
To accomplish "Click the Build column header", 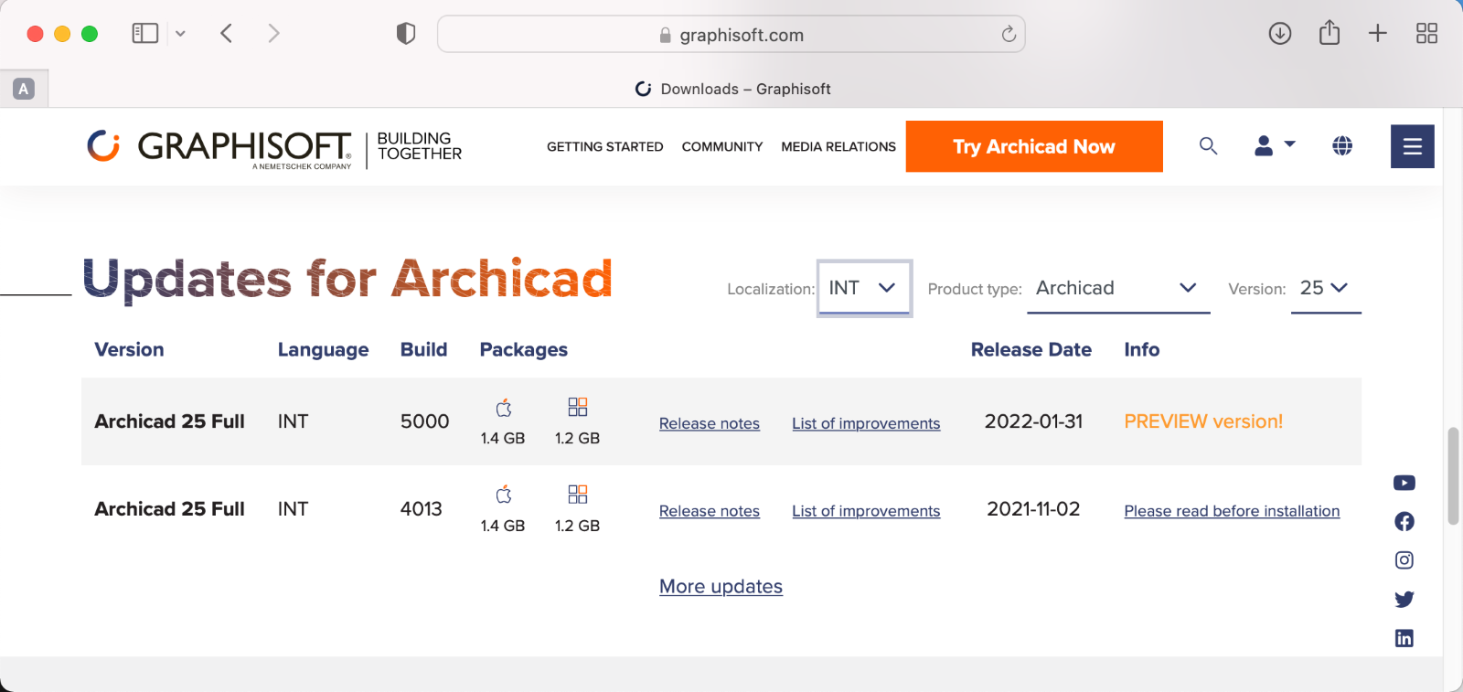I will click(x=423, y=349).
